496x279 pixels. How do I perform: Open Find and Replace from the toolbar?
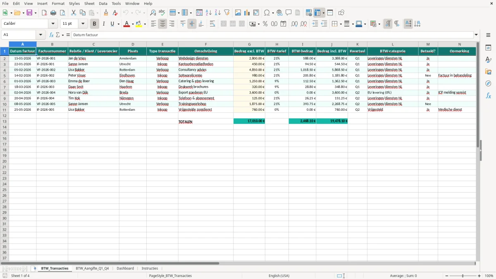coord(153,13)
